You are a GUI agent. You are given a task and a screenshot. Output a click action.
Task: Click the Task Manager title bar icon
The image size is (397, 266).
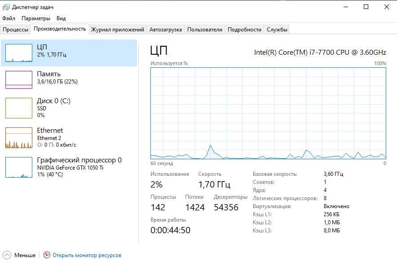tap(6, 7)
